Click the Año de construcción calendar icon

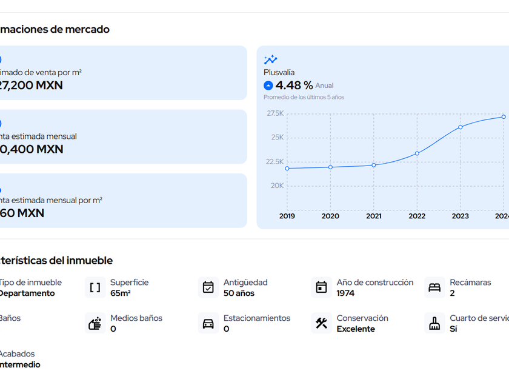[x=322, y=287]
